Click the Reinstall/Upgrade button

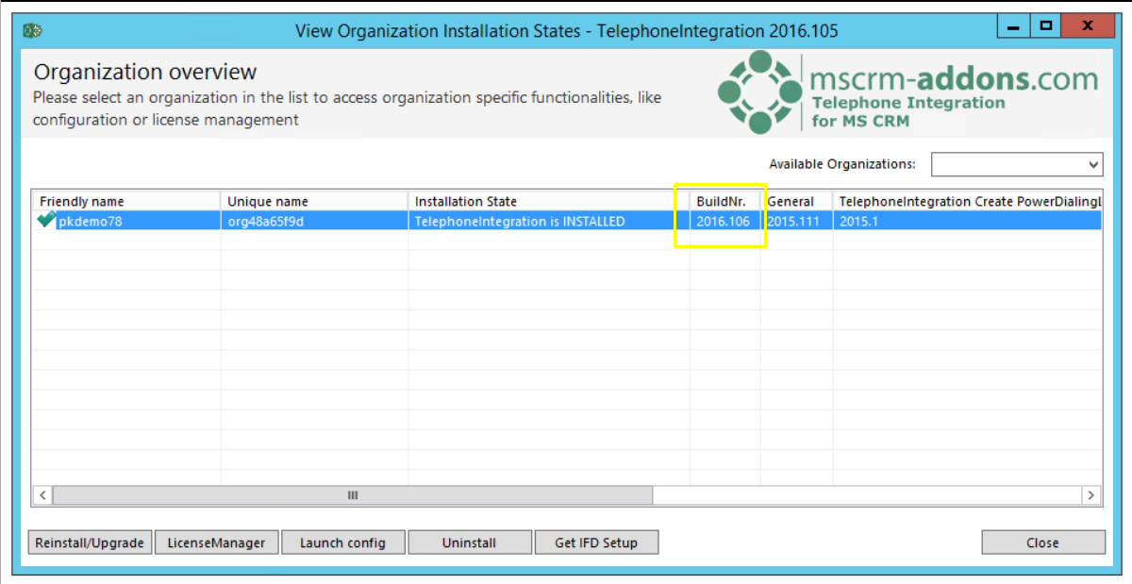[x=90, y=542]
